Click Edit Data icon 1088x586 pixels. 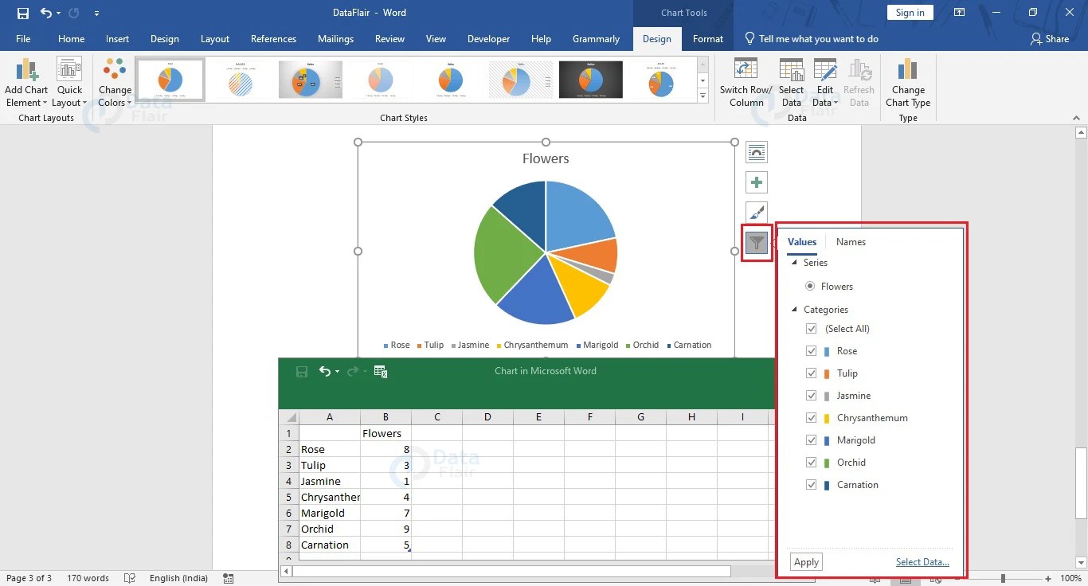825,71
